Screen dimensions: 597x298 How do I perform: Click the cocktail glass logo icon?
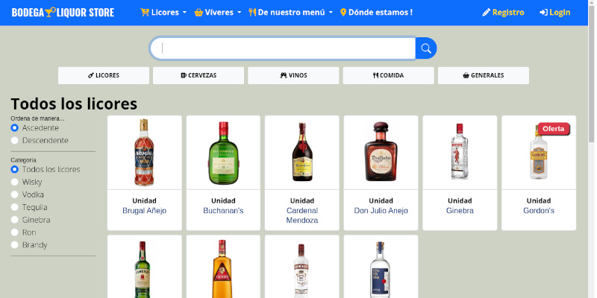tap(50, 13)
